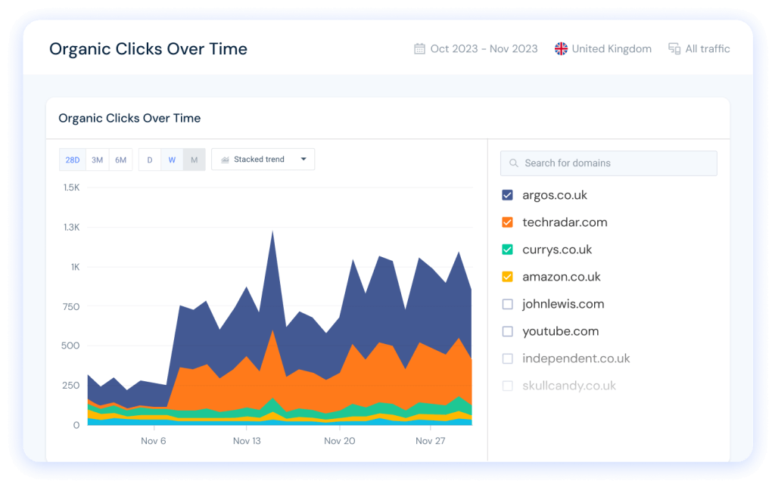This screenshot has width=775, height=487.
Task: Click the magnifier icon in the domain search
Action: [x=514, y=163]
